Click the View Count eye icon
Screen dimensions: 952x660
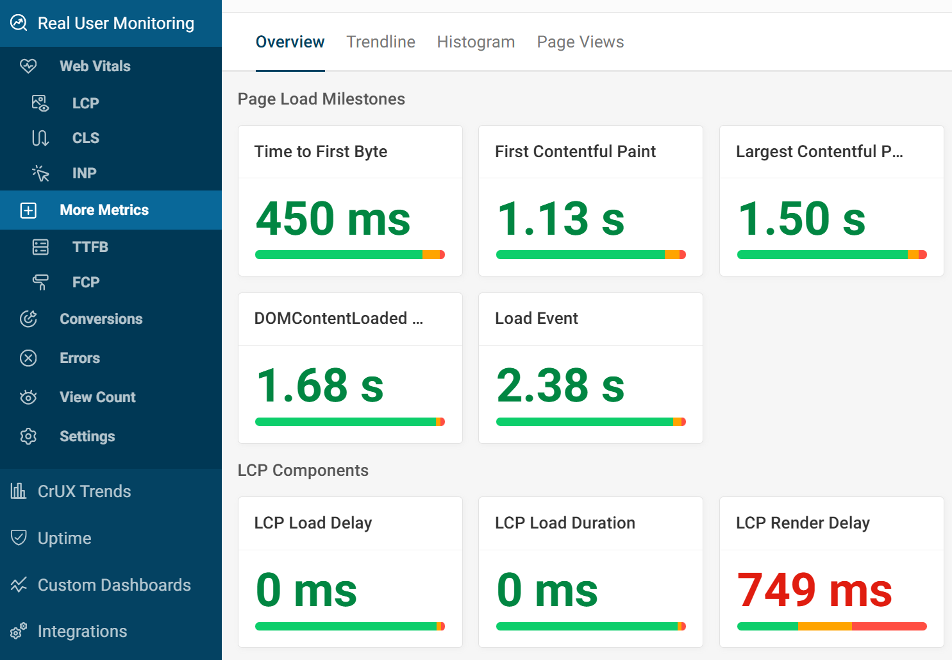[x=28, y=397]
